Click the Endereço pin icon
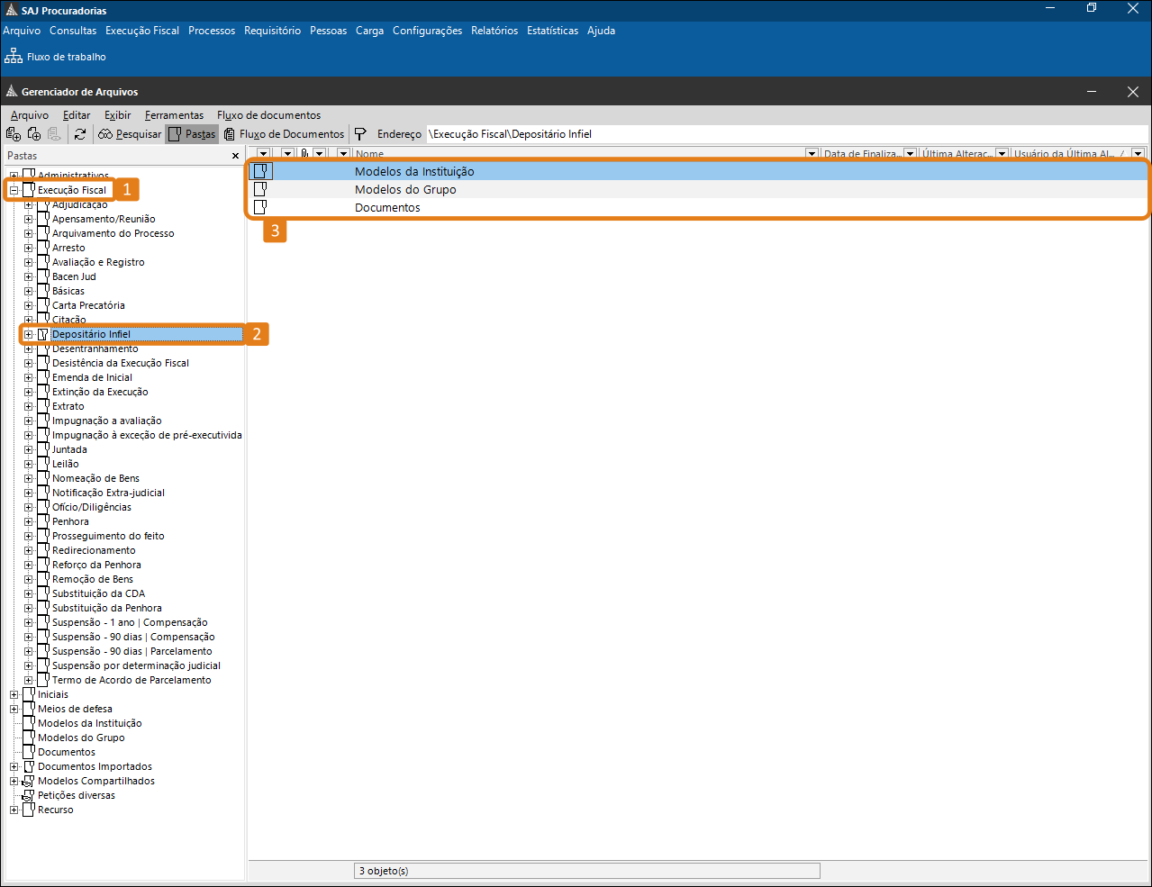The width and height of the screenshot is (1152, 887). pos(360,134)
